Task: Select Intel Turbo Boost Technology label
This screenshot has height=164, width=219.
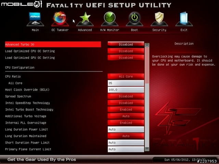Action: click(x=29, y=110)
